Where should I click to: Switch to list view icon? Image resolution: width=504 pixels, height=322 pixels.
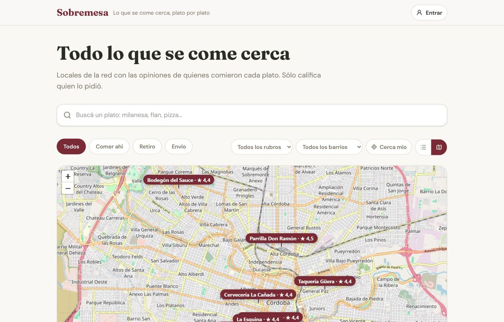click(x=423, y=147)
